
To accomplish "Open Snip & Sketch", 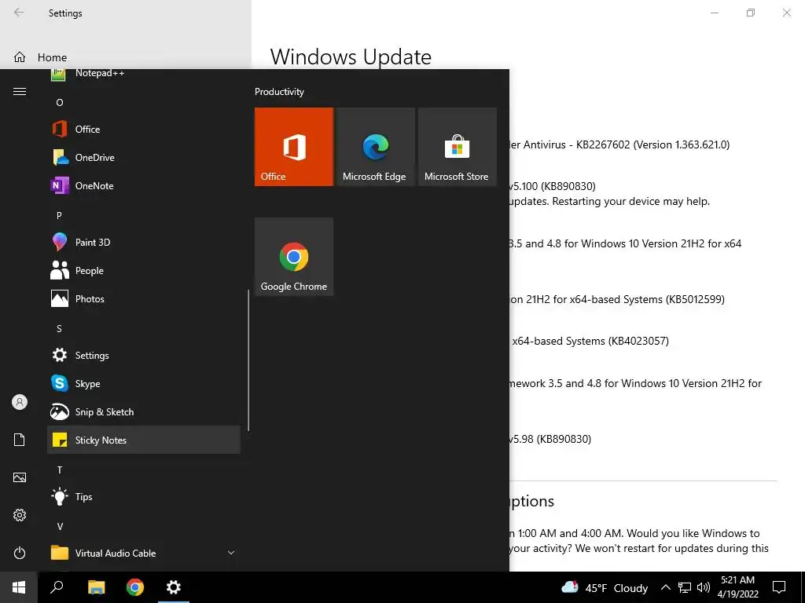I will pos(144,411).
